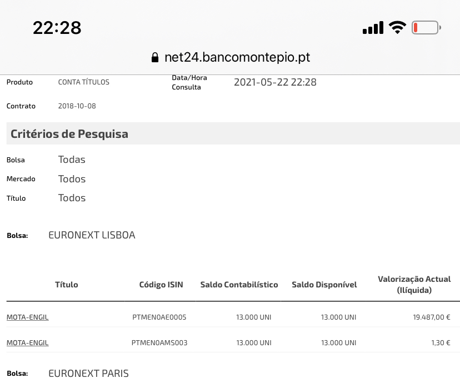
Task: Select the ISIN code PTMEN0AMS003
Action: click(x=159, y=343)
